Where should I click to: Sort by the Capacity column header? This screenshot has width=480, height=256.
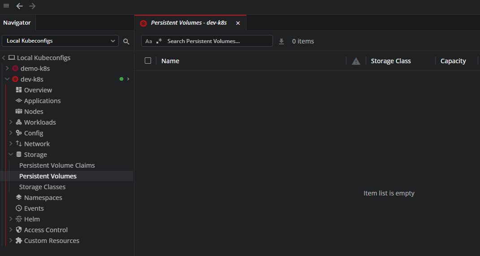(453, 61)
